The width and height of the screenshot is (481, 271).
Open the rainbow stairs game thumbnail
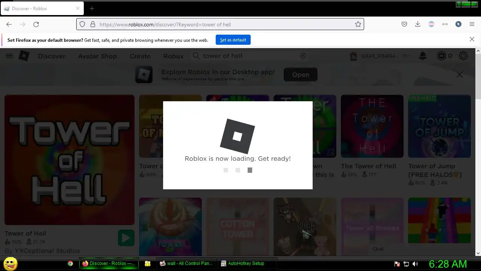(439, 221)
